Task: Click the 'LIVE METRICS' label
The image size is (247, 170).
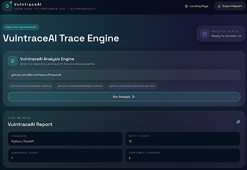Action: point(19,118)
